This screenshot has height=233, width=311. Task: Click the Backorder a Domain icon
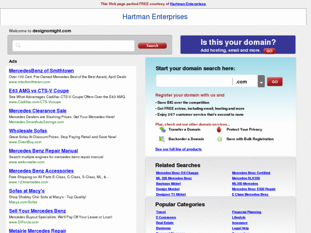(x=162, y=139)
